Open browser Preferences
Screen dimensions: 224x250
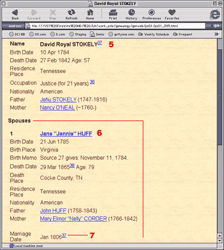tap(152, 15)
